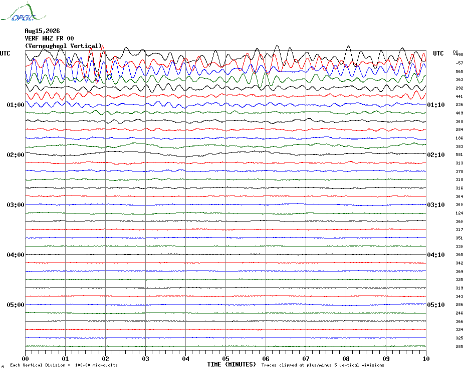Screen dimensions: 466x372
Task: Click the DC value 330
Action: click(459, 246)
